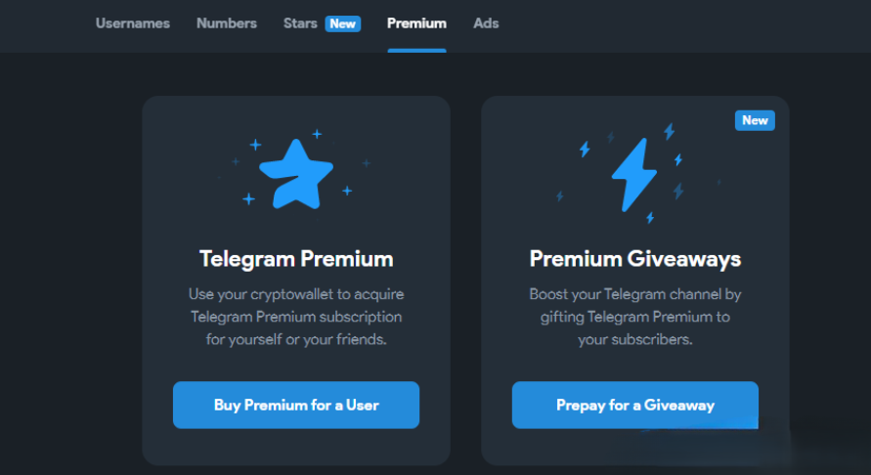Open the Usernames tab

click(133, 23)
